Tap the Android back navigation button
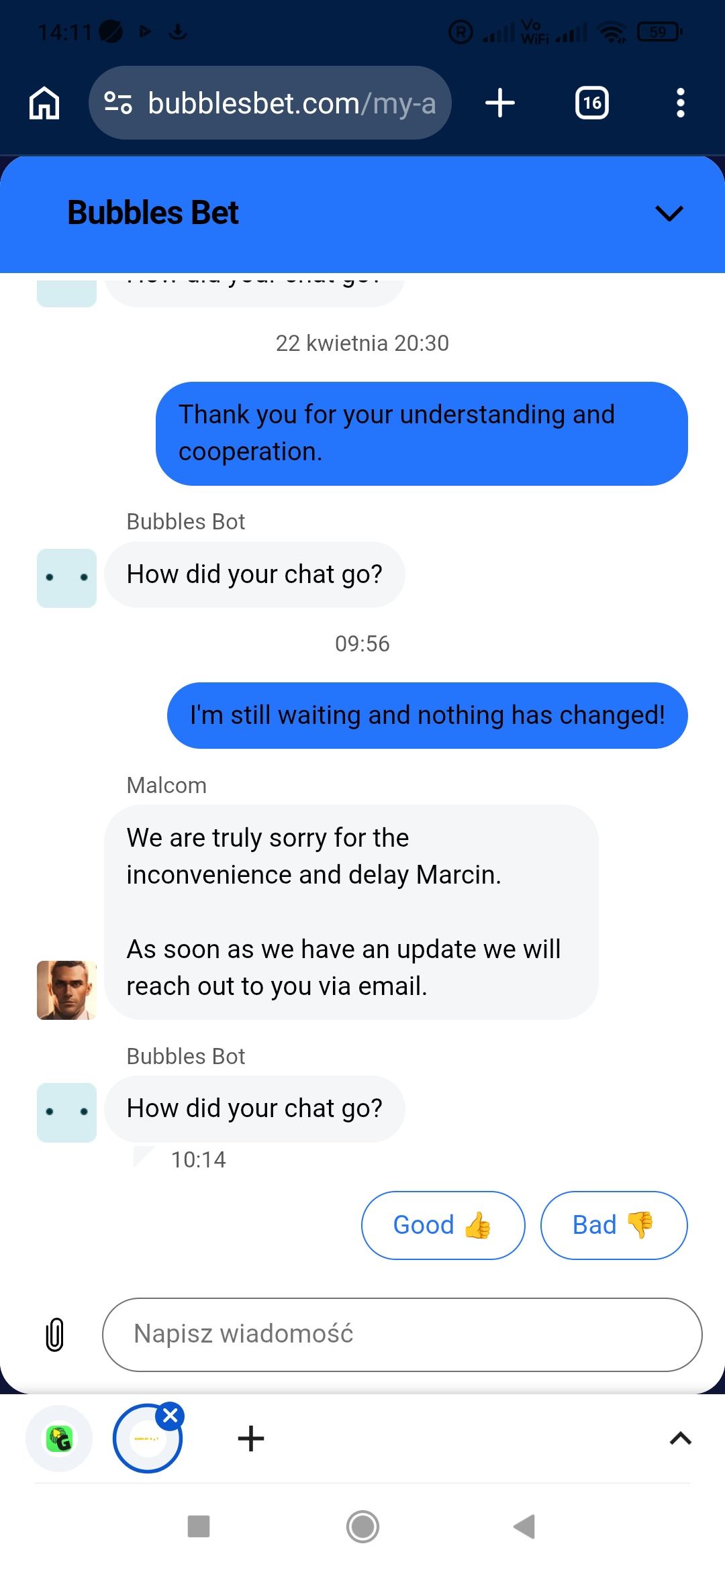This screenshot has width=725, height=1570. click(x=524, y=1526)
